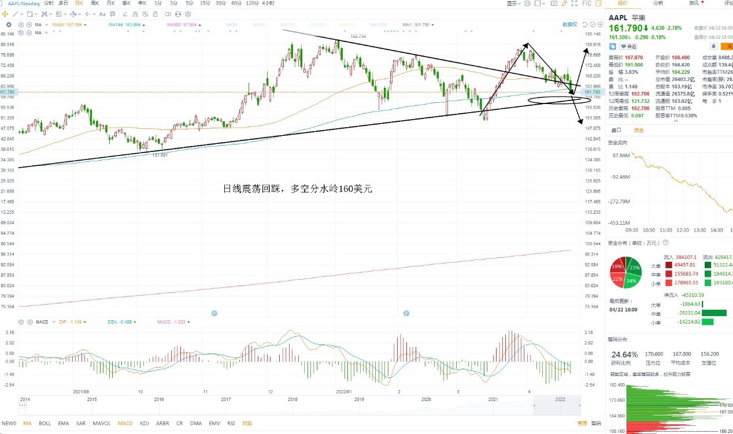Open the rectangle tool dropdown arrow
Image resolution: width=733 pixels, height=434 pixels.
click(36, 14)
